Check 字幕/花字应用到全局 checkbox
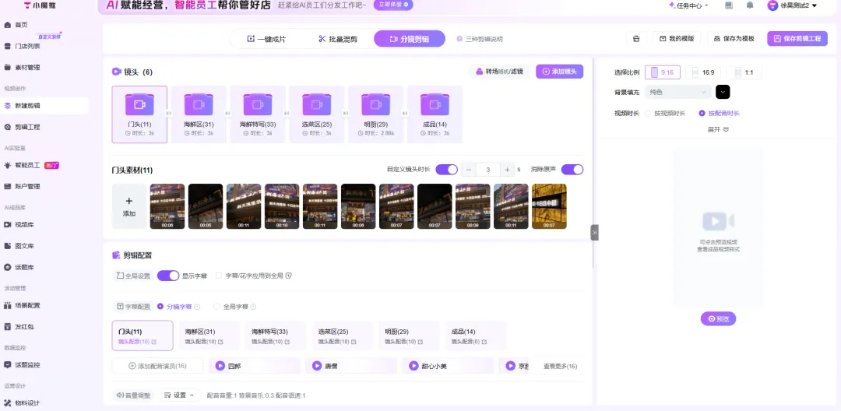Image resolution: width=841 pixels, height=411 pixels. (x=219, y=276)
